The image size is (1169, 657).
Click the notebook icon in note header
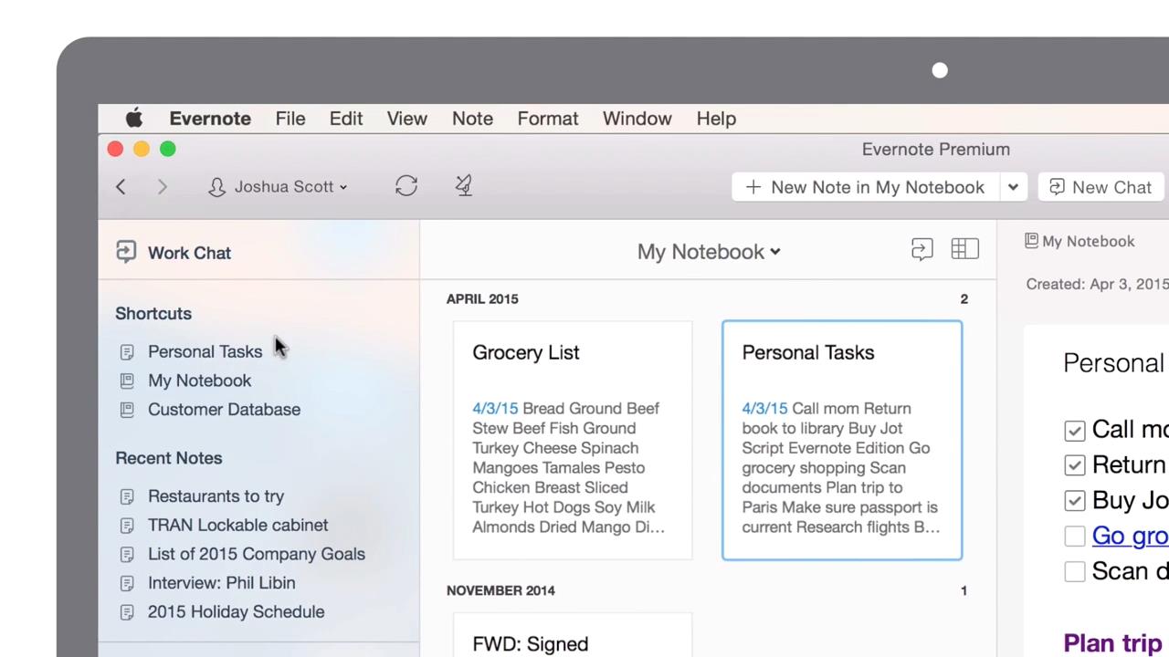click(x=1031, y=241)
